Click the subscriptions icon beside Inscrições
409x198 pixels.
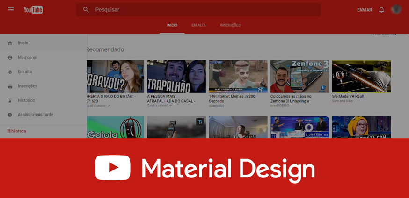tap(10, 86)
